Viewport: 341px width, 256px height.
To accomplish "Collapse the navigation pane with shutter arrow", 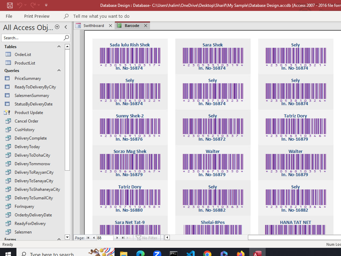I will tap(66, 27).
